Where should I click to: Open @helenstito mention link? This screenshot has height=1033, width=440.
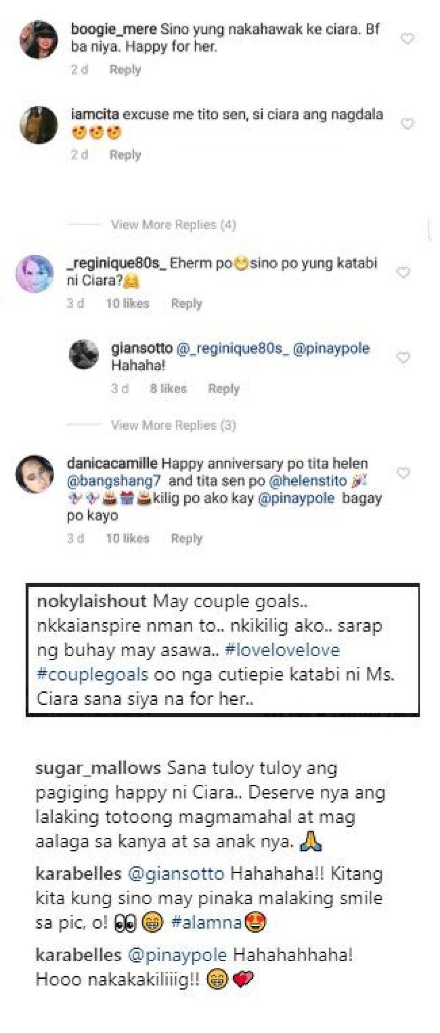point(308,481)
